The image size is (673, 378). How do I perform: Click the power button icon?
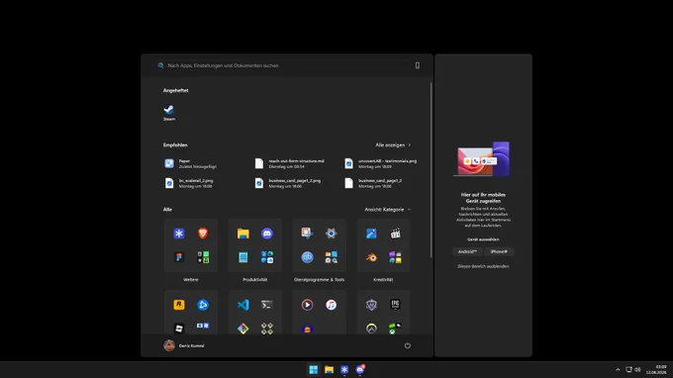(408, 345)
